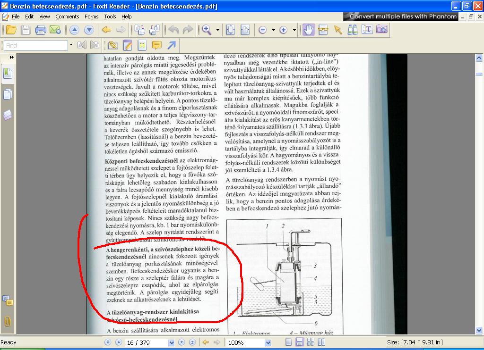Select the yellow Note comment tool

pos(157,45)
